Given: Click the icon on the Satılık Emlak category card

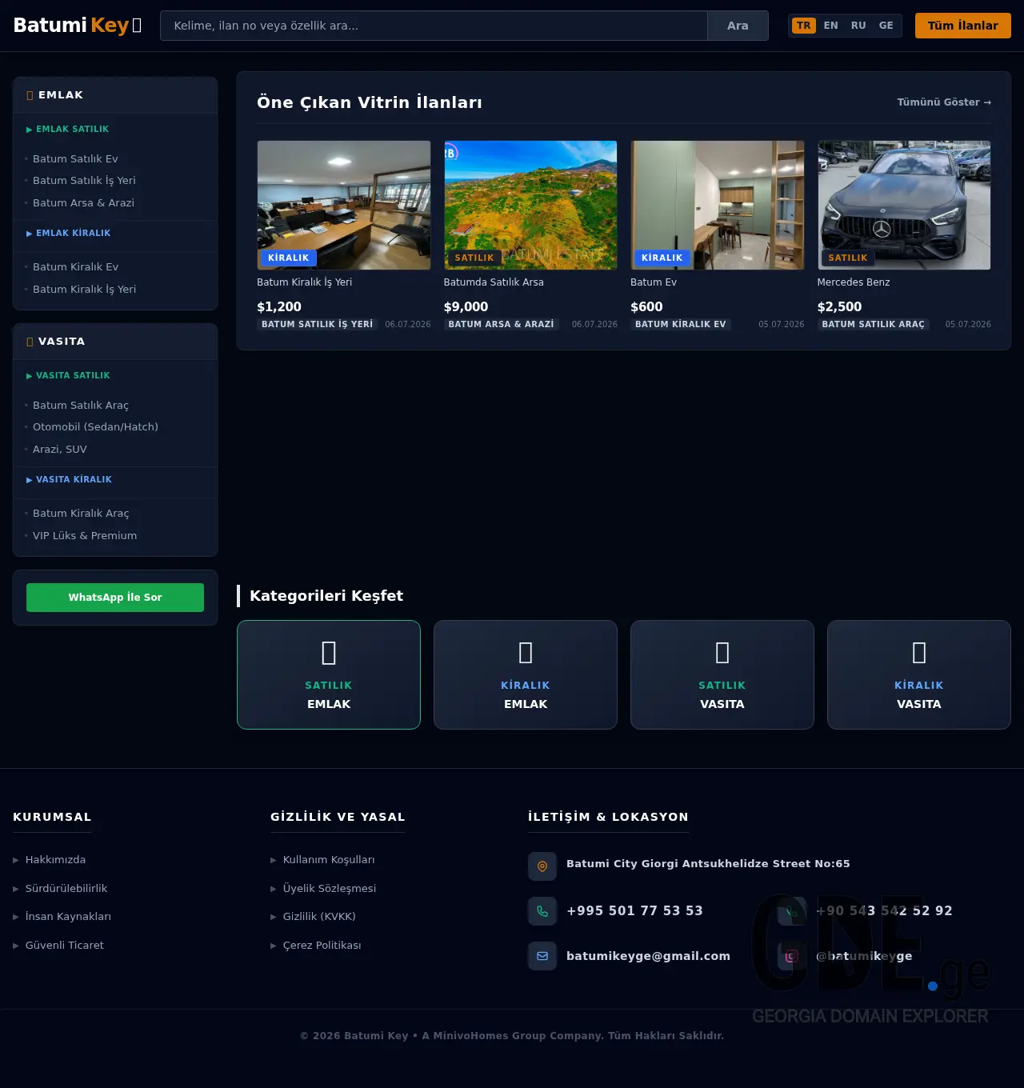Looking at the screenshot, I should (x=329, y=653).
